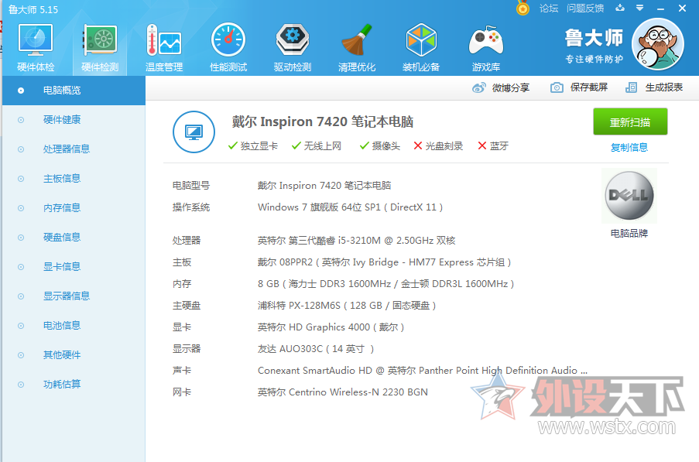The image size is (699, 462).
Task: Click 生成报表 generate report button
Action: pyautogui.click(x=654, y=87)
